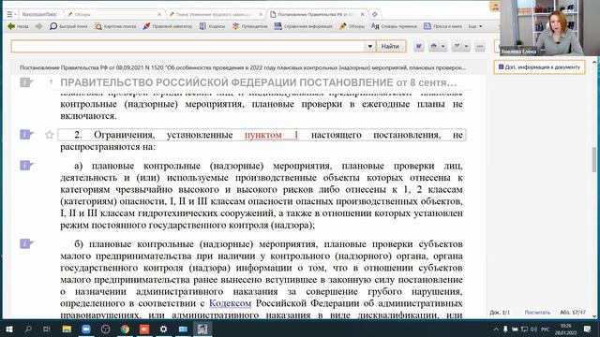
Task: Click the document title breadcrumb line
Action: click(243, 67)
